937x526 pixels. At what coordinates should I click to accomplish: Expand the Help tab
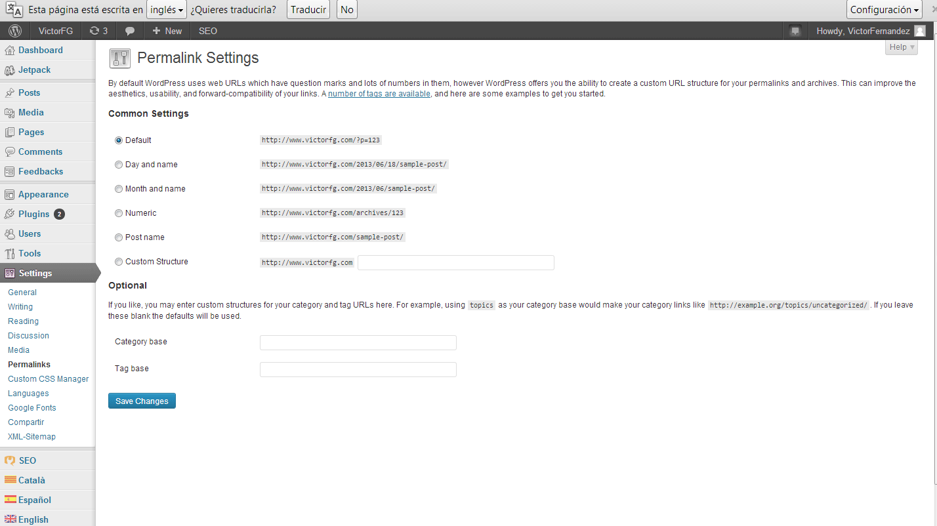901,47
